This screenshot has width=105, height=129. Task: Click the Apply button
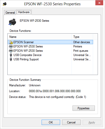click(92, 122)
